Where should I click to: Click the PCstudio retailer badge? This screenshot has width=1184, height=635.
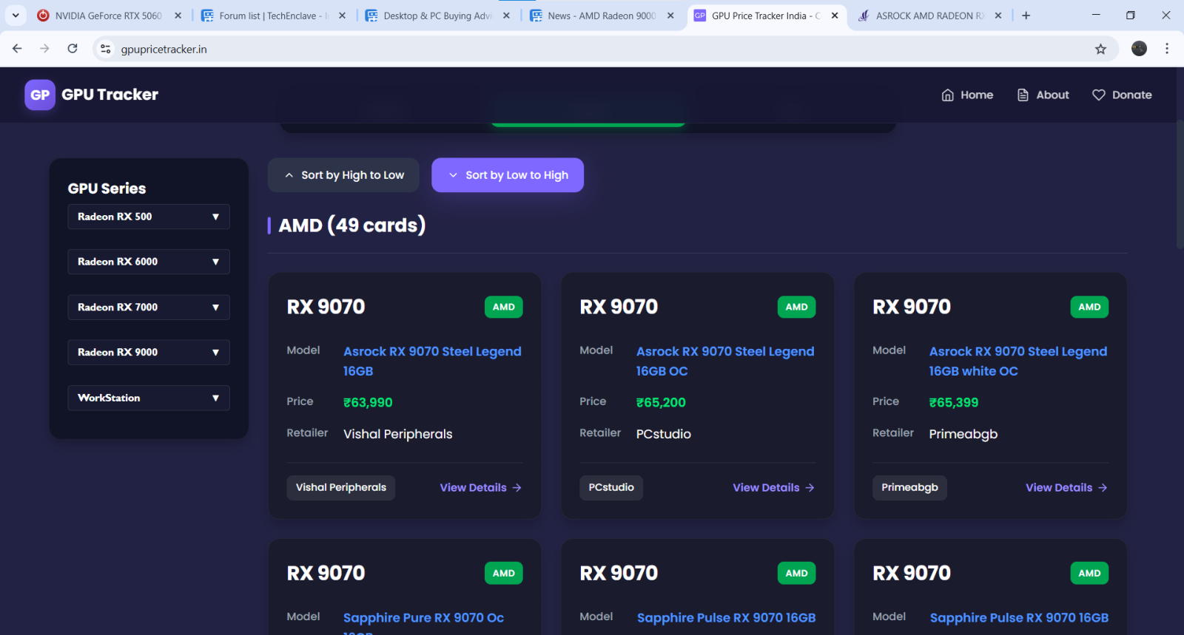pyautogui.click(x=611, y=487)
